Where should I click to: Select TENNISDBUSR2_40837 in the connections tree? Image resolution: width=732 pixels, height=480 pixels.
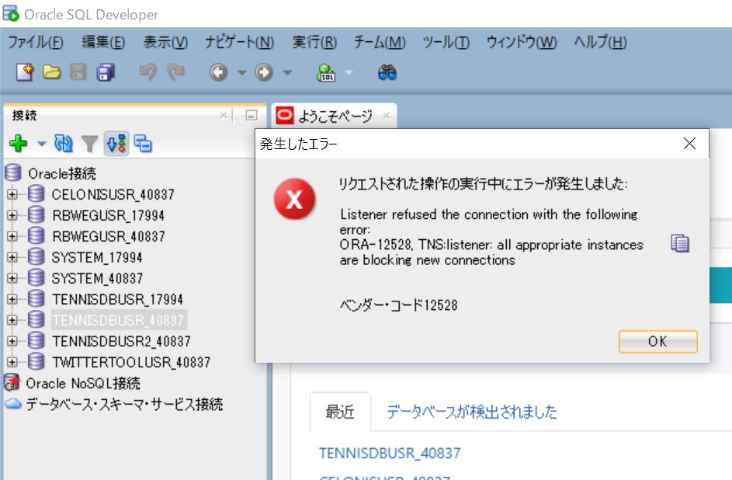120,341
